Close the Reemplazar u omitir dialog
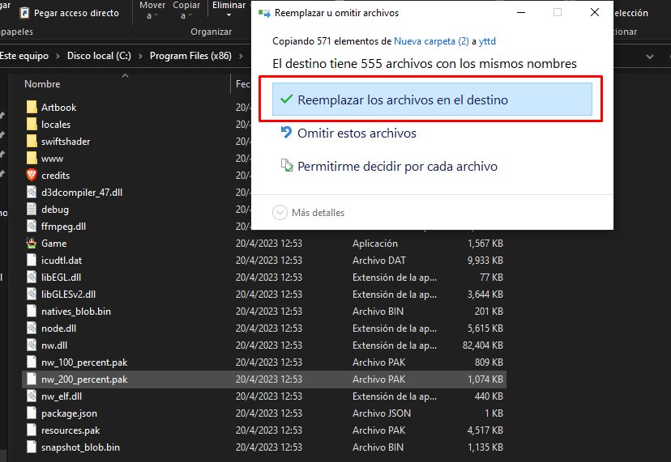 coord(595,13)
